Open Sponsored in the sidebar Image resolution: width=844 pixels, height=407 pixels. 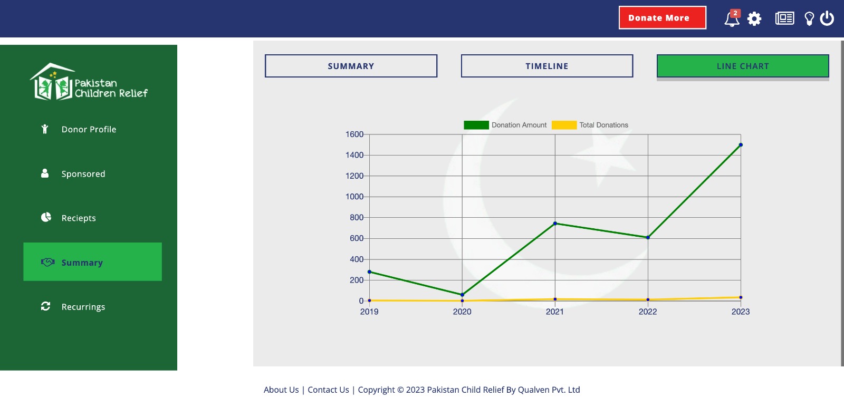tap(83, 174)
